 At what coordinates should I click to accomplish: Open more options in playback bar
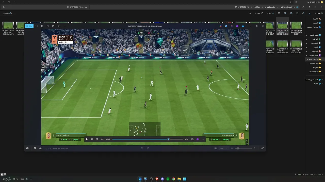(203, 139)
